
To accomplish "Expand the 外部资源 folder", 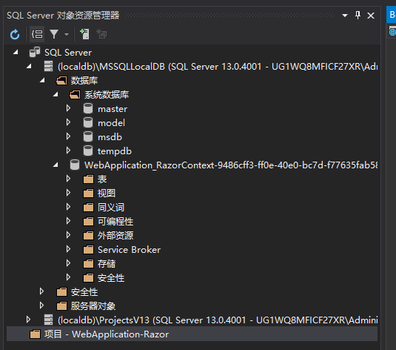I will pos(68,235).
